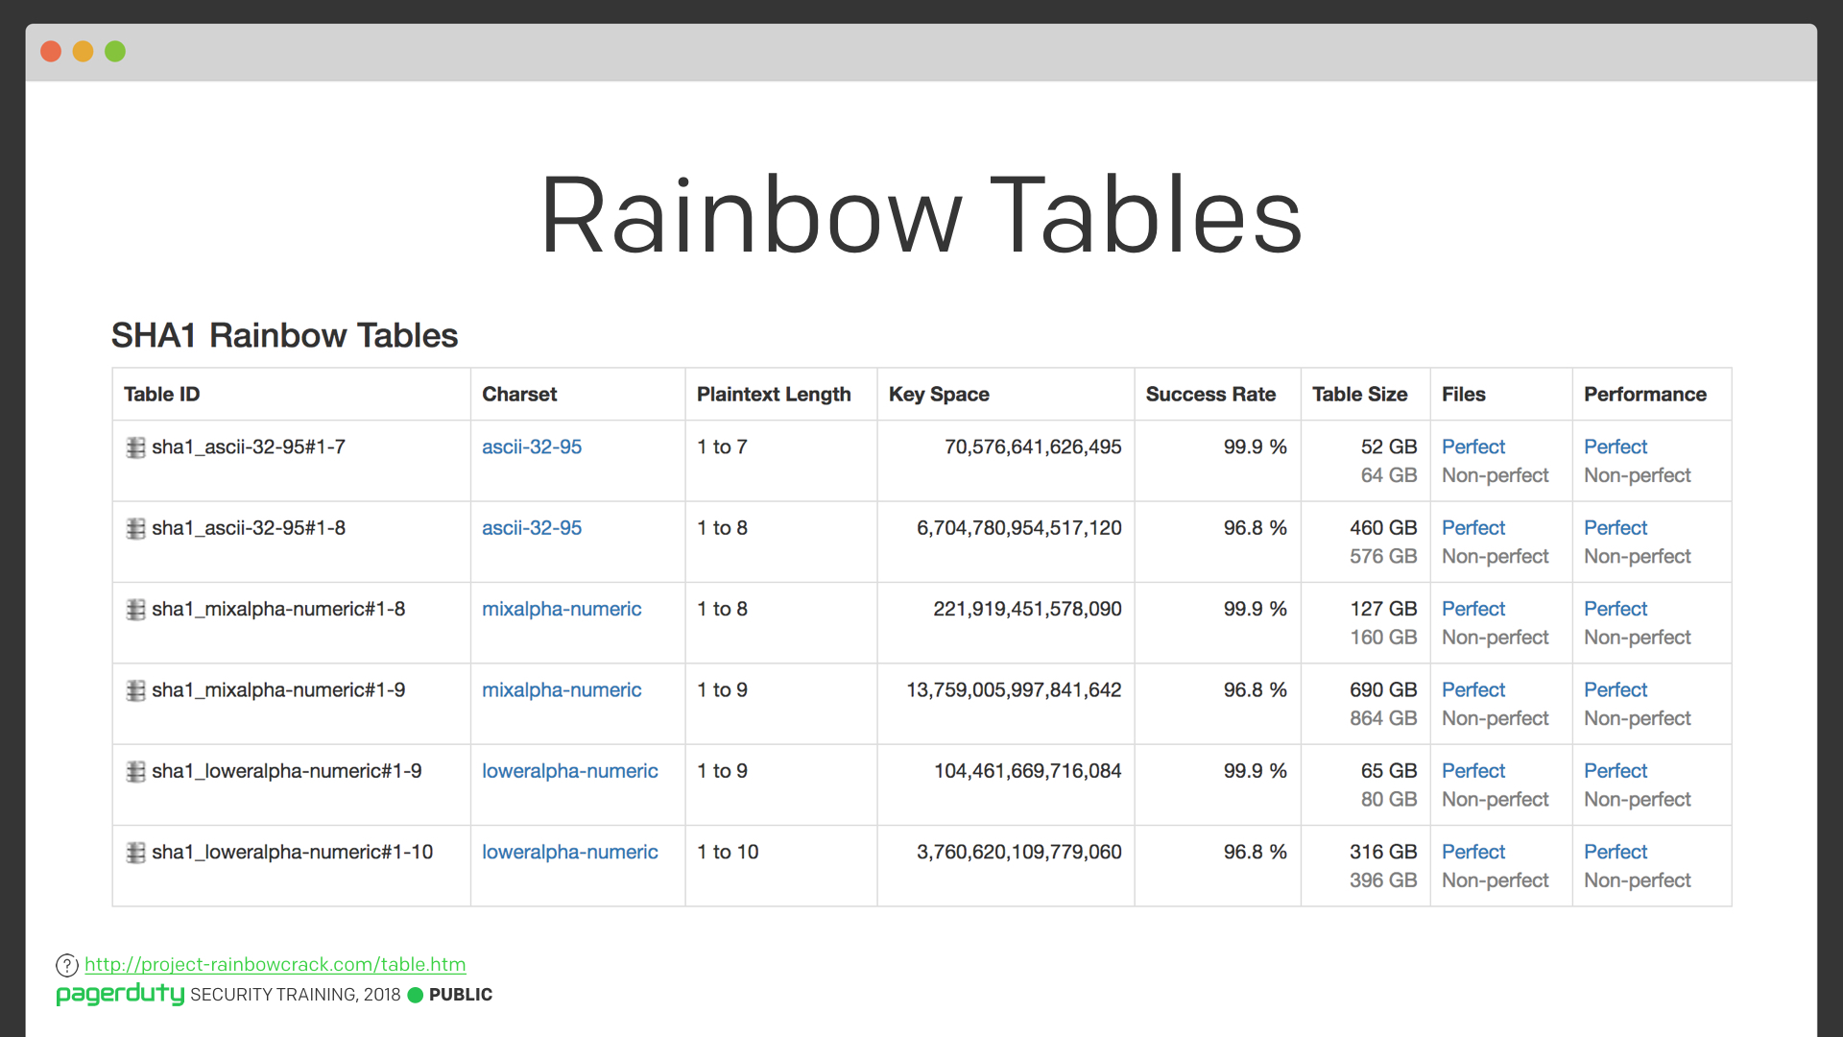Click the yellow minimize window button

pos(84,52)
